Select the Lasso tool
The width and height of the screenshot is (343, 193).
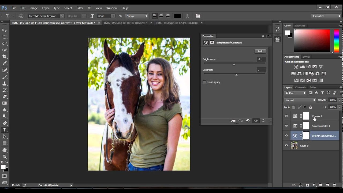click(x=5, y=43)
